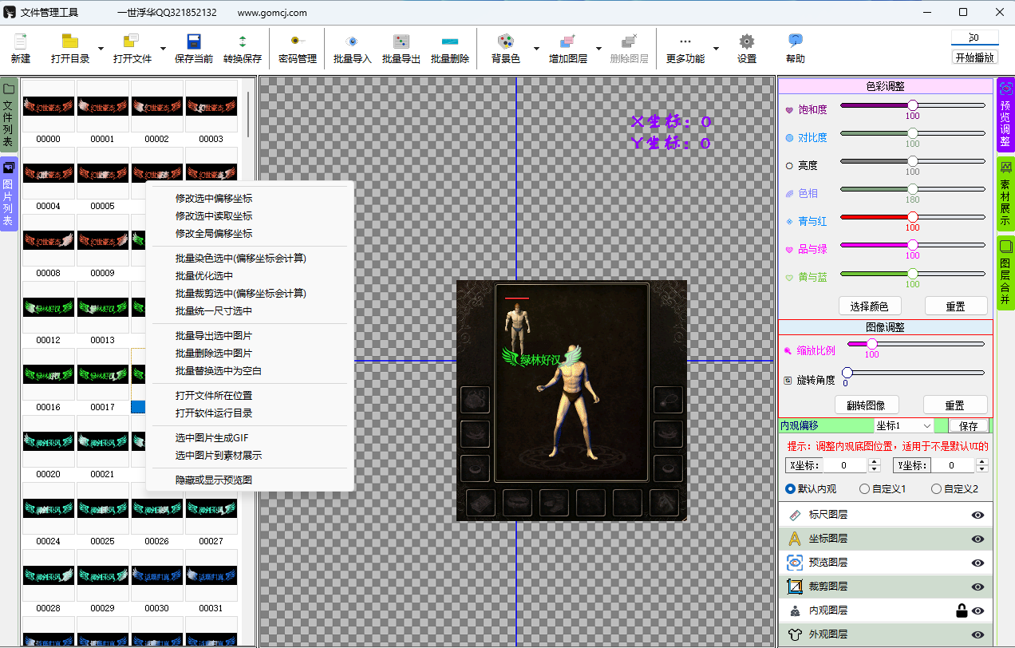This screenshot has height=648, width=1015.
Task: Toggle visibility of 坐标图层
Action: 977,539
